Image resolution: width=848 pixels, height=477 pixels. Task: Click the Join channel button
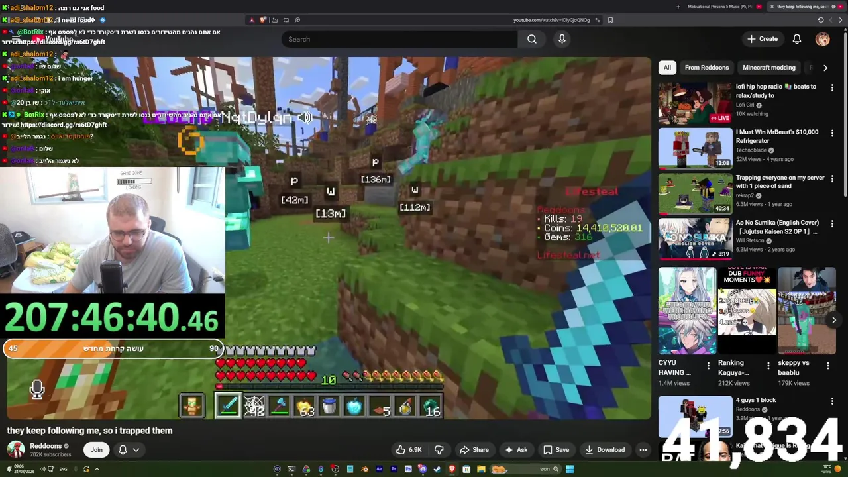pos(97,450)
